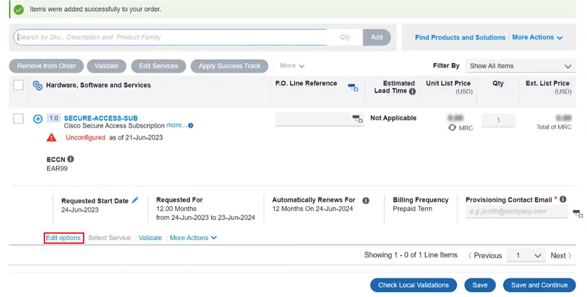Click the MRC recurring charge icon
Image resolution: width=587 pixels, height=297 pixels.
[452, 128]
